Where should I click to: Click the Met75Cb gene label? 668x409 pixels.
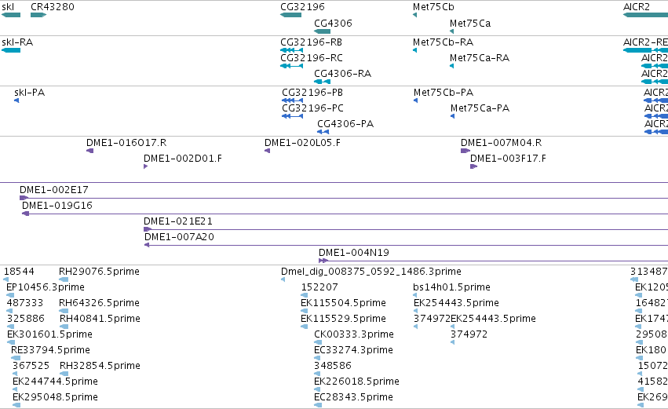(433, 7)
